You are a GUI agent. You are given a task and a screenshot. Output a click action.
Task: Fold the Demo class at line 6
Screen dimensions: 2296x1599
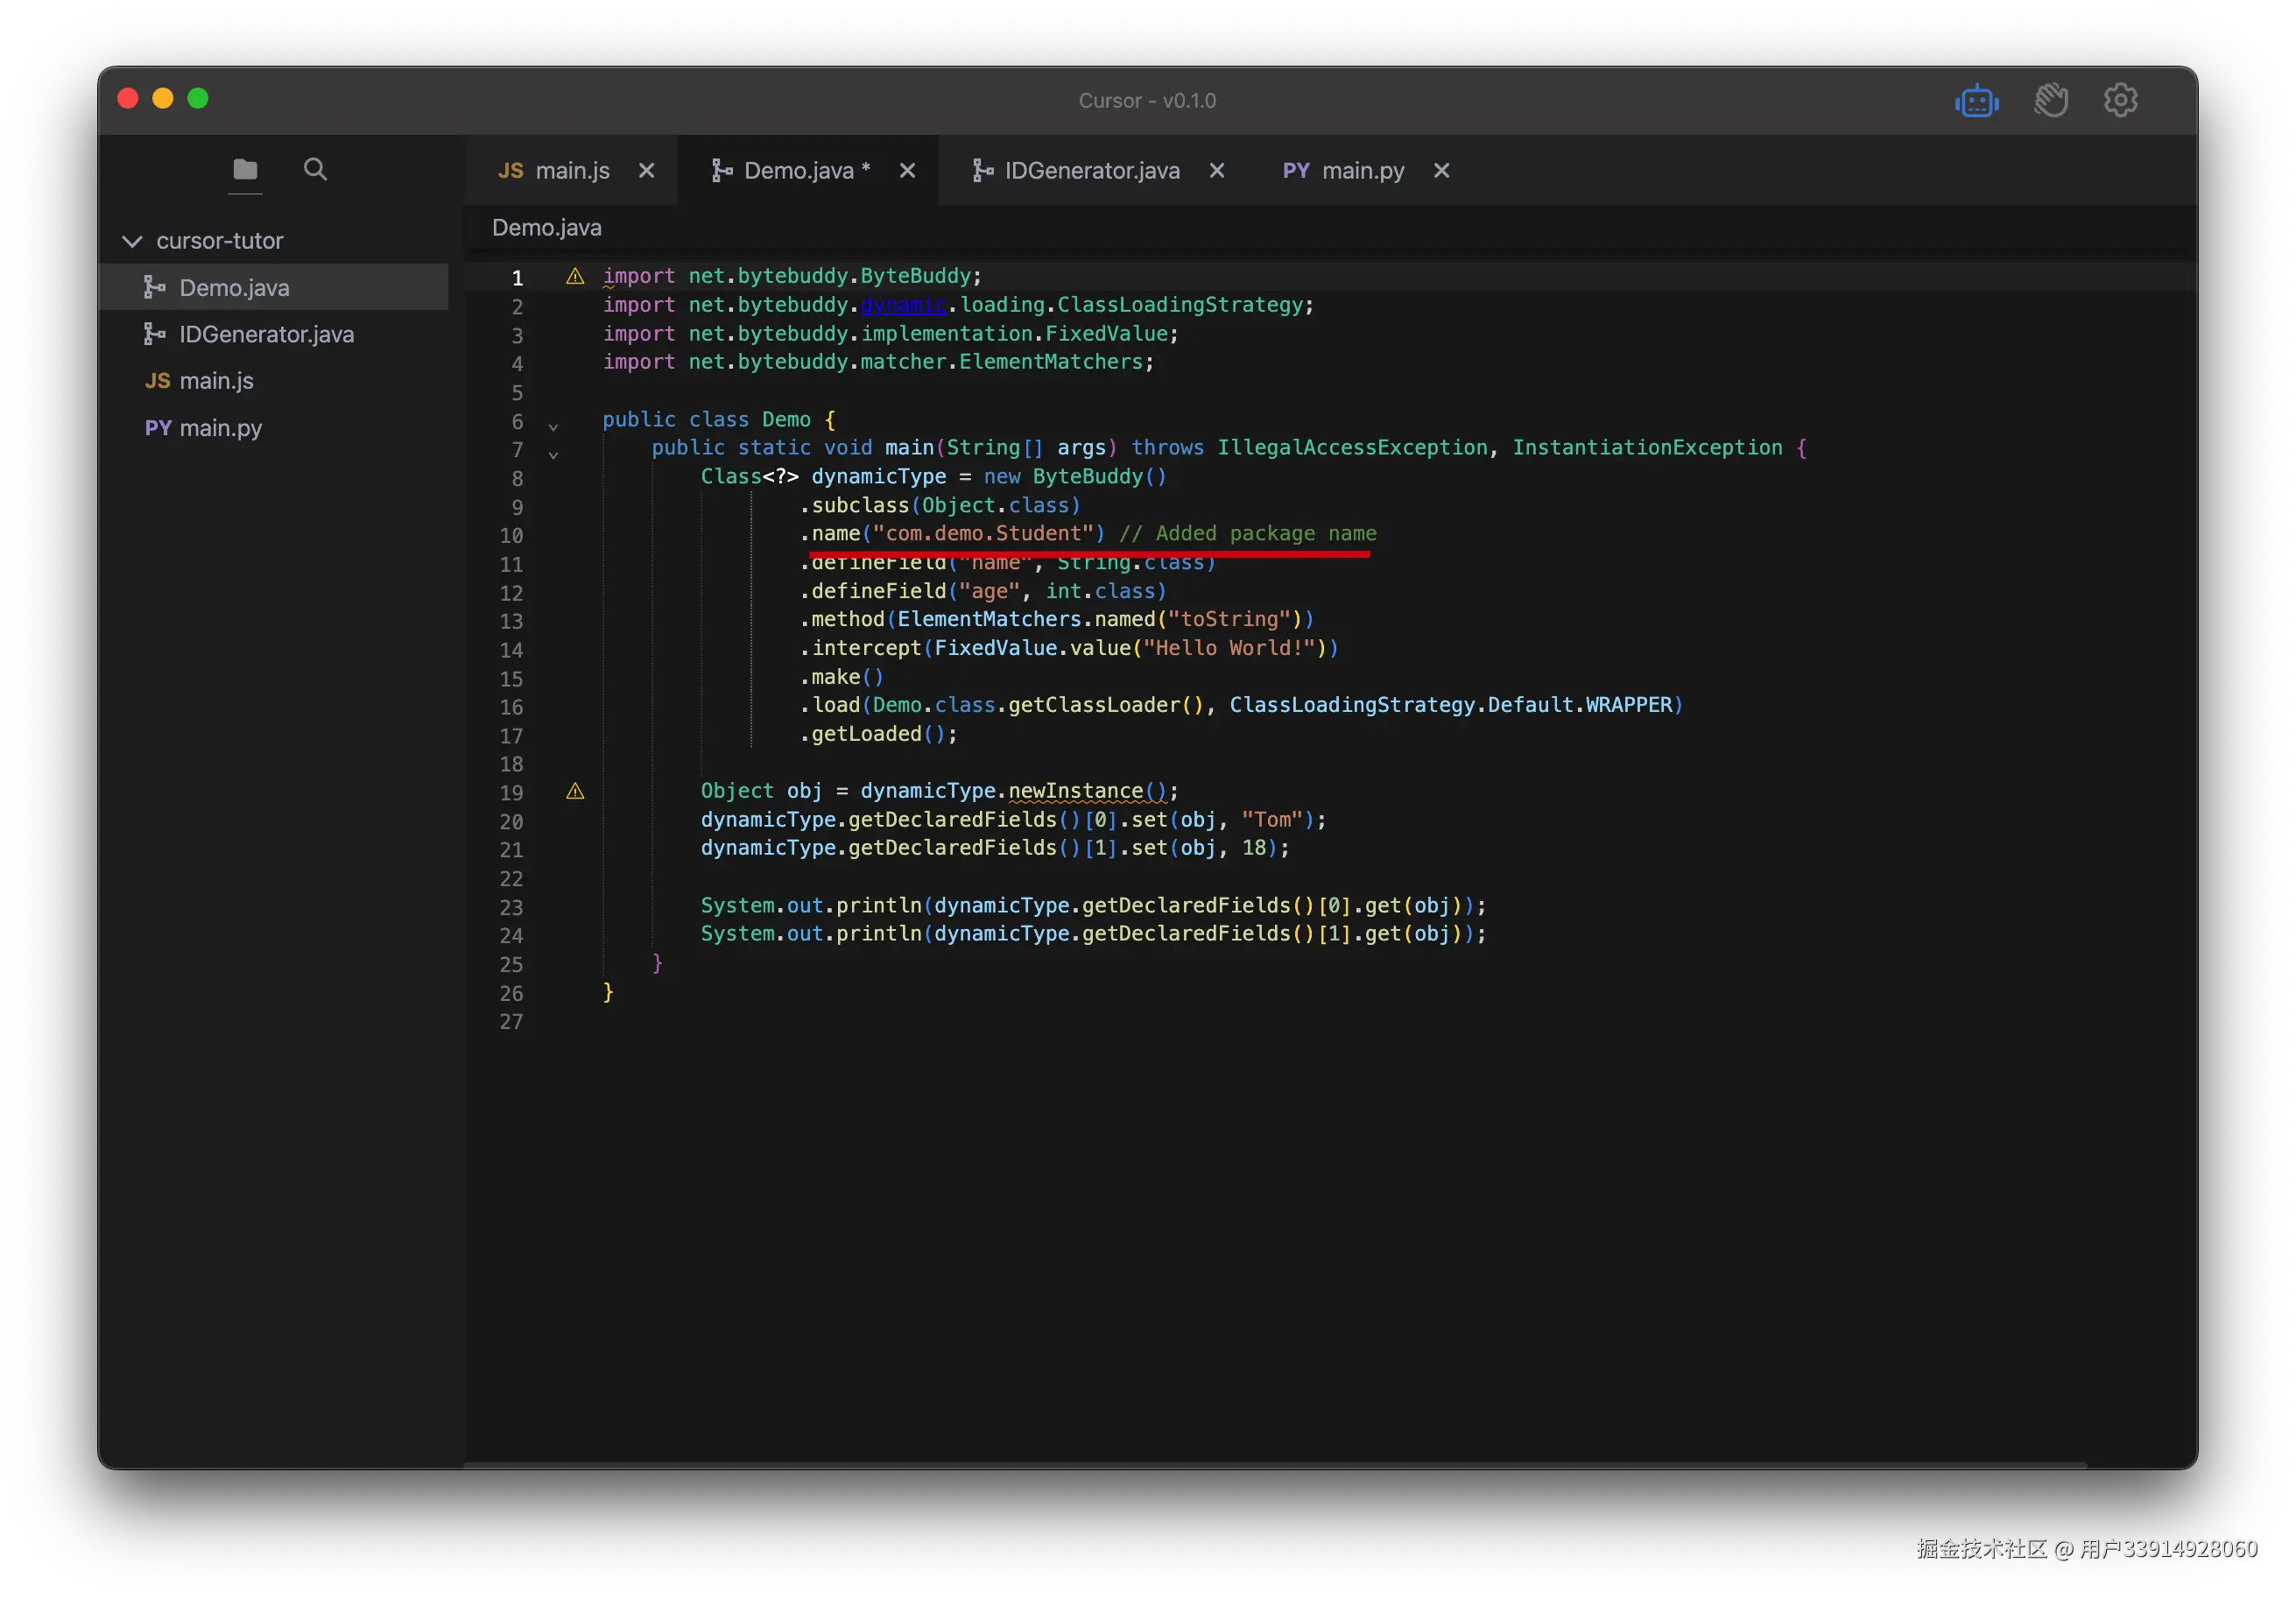pos(553,427)
